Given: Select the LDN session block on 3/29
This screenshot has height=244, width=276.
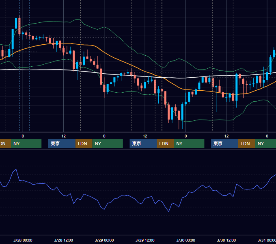Looking at the screenshot, I should tap(165, 144).
